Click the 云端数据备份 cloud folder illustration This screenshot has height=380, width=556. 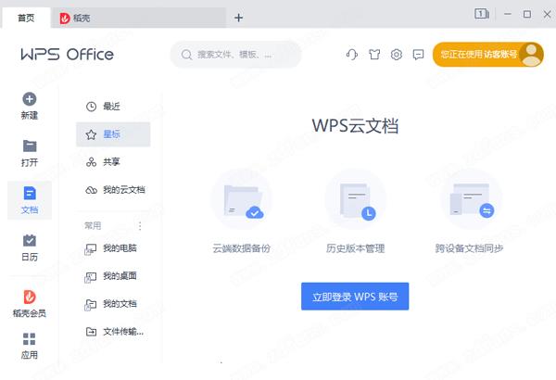(x=242, y=200)
